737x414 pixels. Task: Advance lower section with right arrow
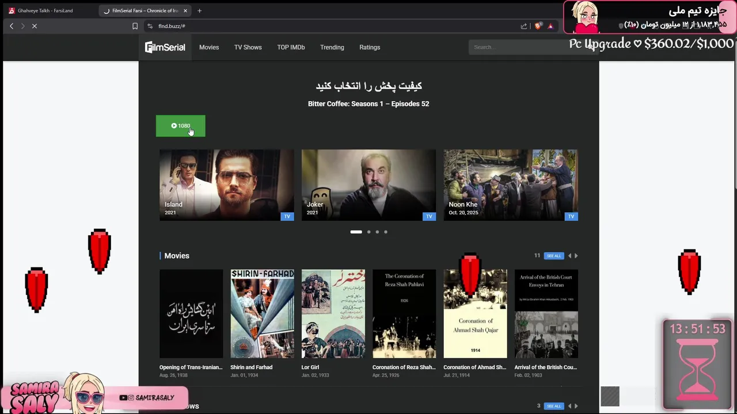click(576, 406)
